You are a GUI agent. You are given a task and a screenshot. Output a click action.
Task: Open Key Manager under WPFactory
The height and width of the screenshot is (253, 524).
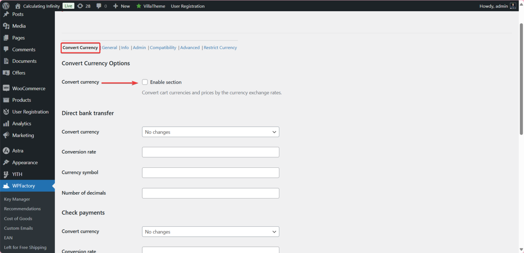coord(17,199)
